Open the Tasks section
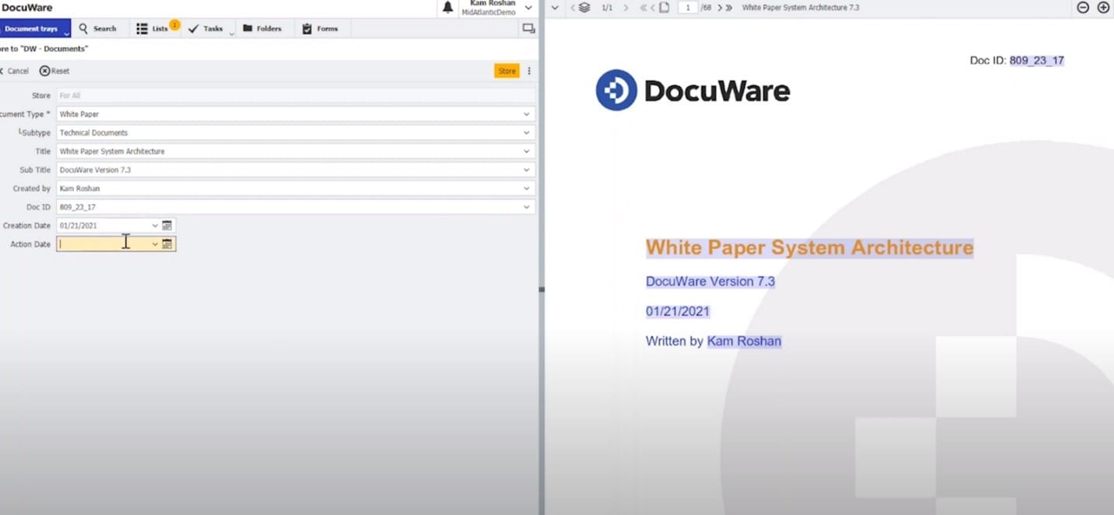Viewport: 1114px width, 515px height. tap(207, 28)
